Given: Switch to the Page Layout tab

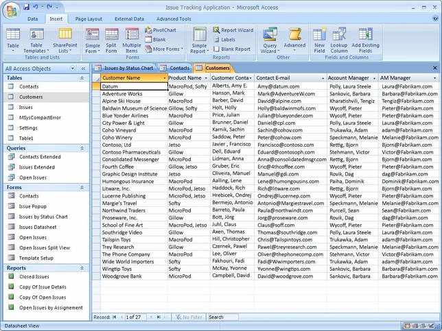Looking at the screenshot, I should [89, 19].
